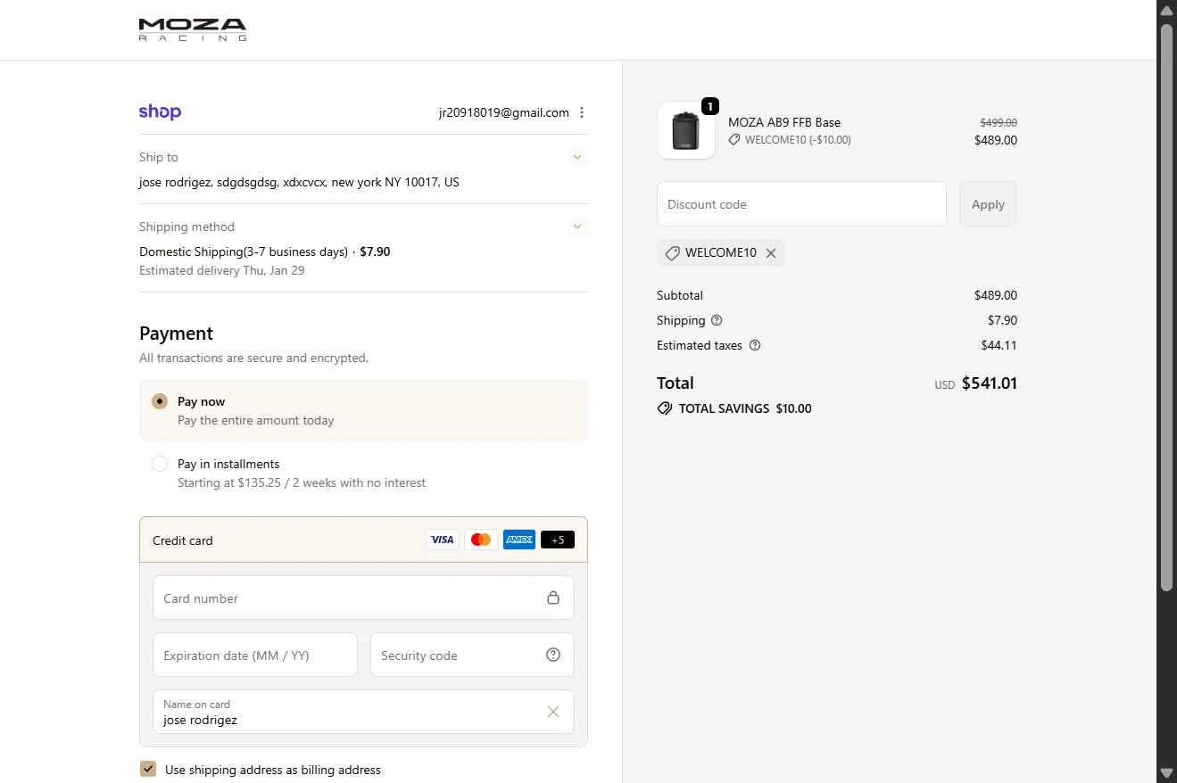Remove the WELCOME10 discount code
Viewport: 1177px width, 783px height.
(771, 253)
